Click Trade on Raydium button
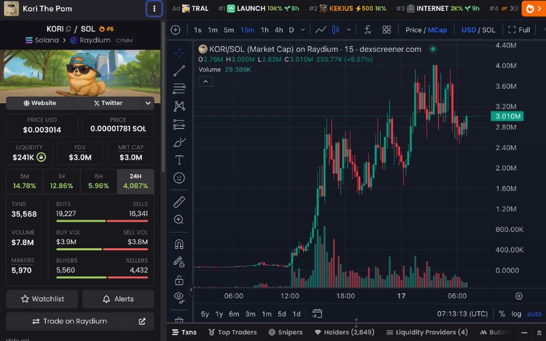The width and height of the screenshot is (546, 341). coord(68,321)
